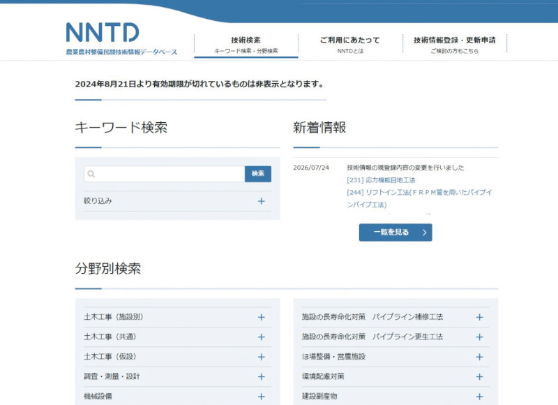Screen dimensions: 558x405
Task: Expand ほ場整備・営農施設 category
Action: point(395,357)
